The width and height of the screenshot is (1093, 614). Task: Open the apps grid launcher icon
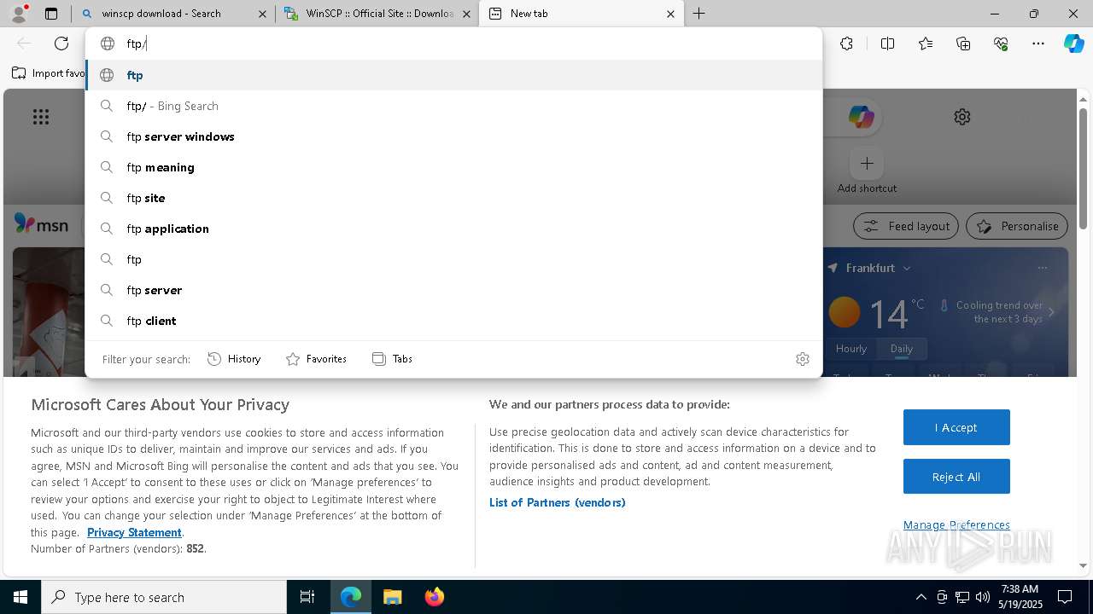pos(41,117)
